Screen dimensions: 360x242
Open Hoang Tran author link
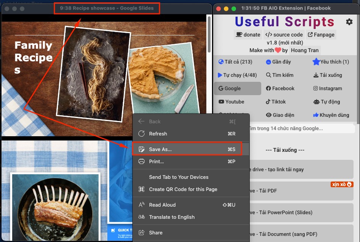[305, 50]
